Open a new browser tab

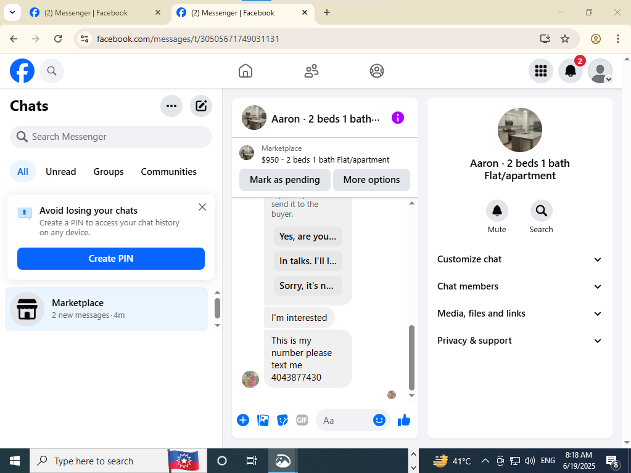327,12
